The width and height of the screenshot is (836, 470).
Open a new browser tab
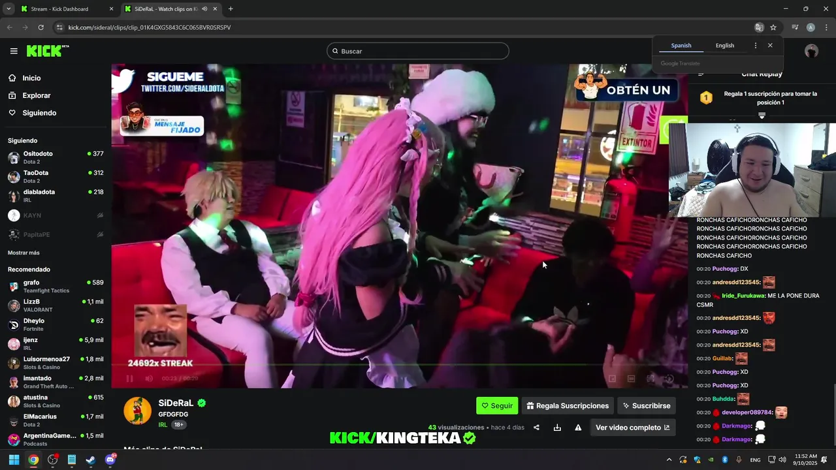pyautogui.click(x=231, y=9)
